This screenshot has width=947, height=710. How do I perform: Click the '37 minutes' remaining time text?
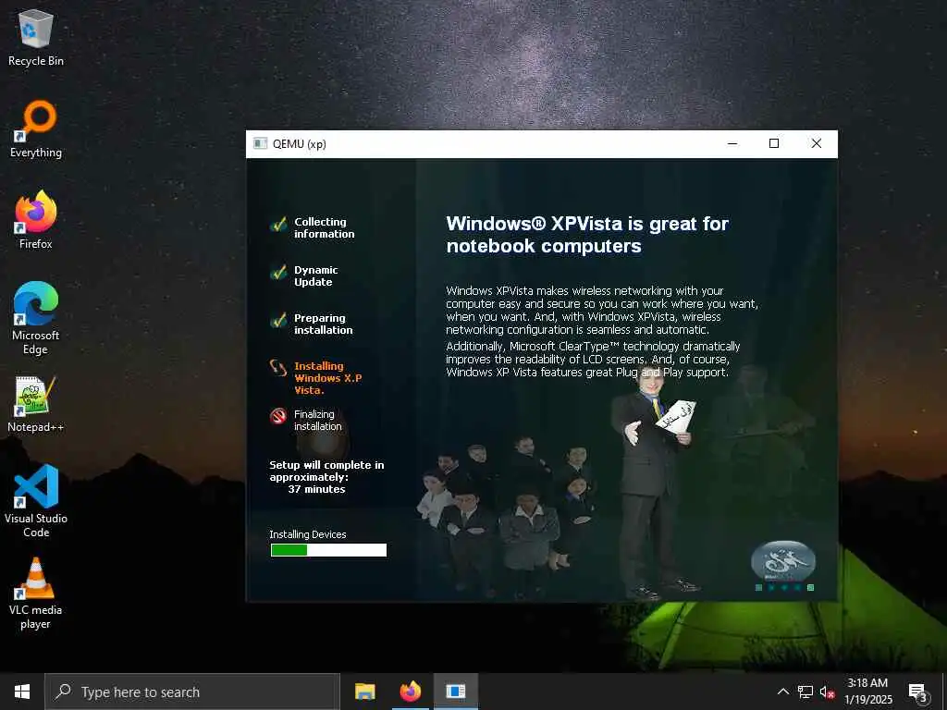[316, 489]
